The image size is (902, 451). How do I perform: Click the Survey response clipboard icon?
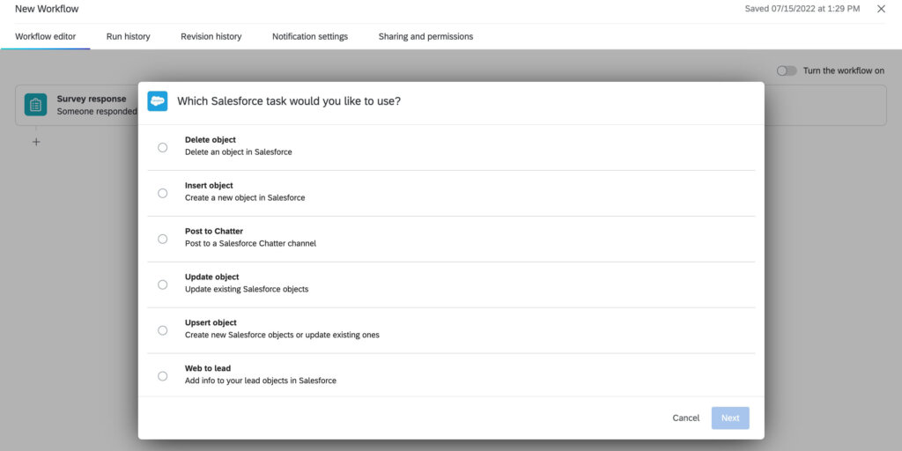36,105
